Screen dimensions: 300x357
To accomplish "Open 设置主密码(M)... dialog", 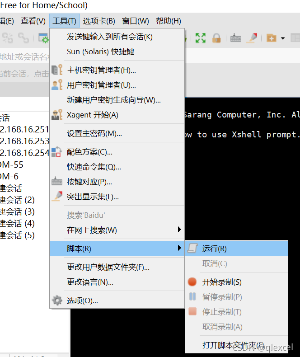I will [117, 133].
